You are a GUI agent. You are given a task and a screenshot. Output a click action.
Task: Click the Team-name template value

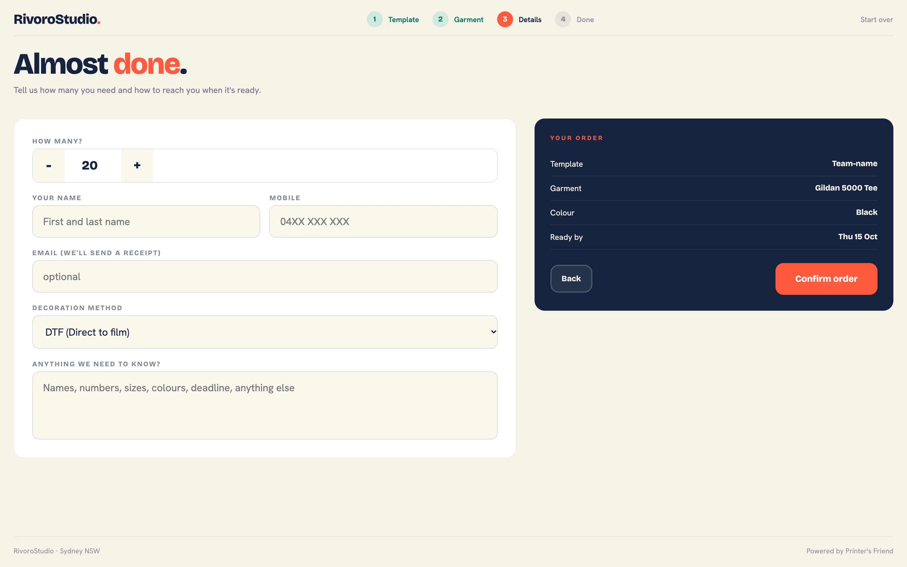[x=855, y=164]
